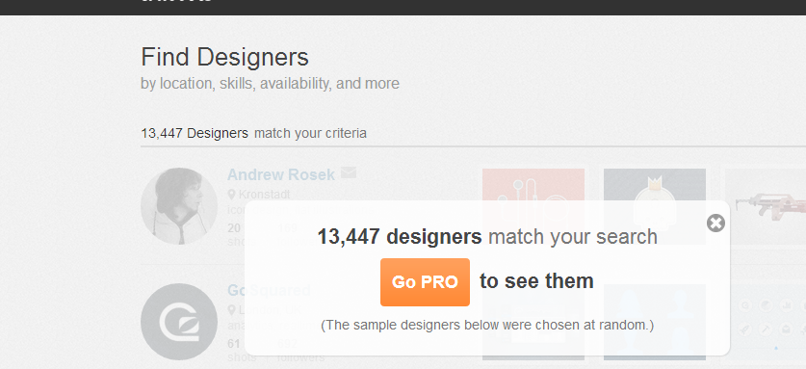Click the location pin icon next to Kronstadt
The image size is (806, 369).
pos(232,195)
